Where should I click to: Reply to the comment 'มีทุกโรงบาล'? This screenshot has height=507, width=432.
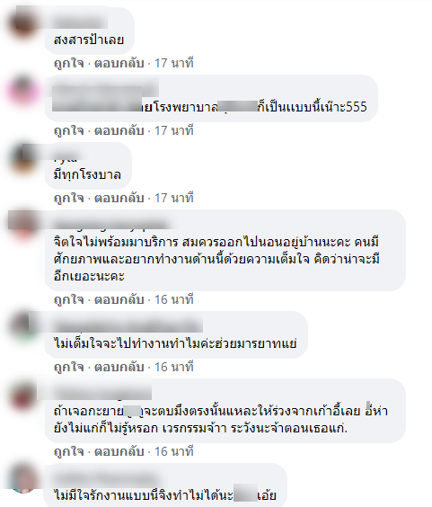pos(119,198)
